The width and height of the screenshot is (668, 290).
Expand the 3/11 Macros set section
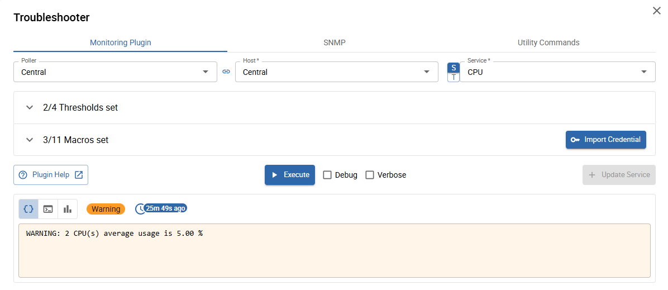tap(30, 140)
